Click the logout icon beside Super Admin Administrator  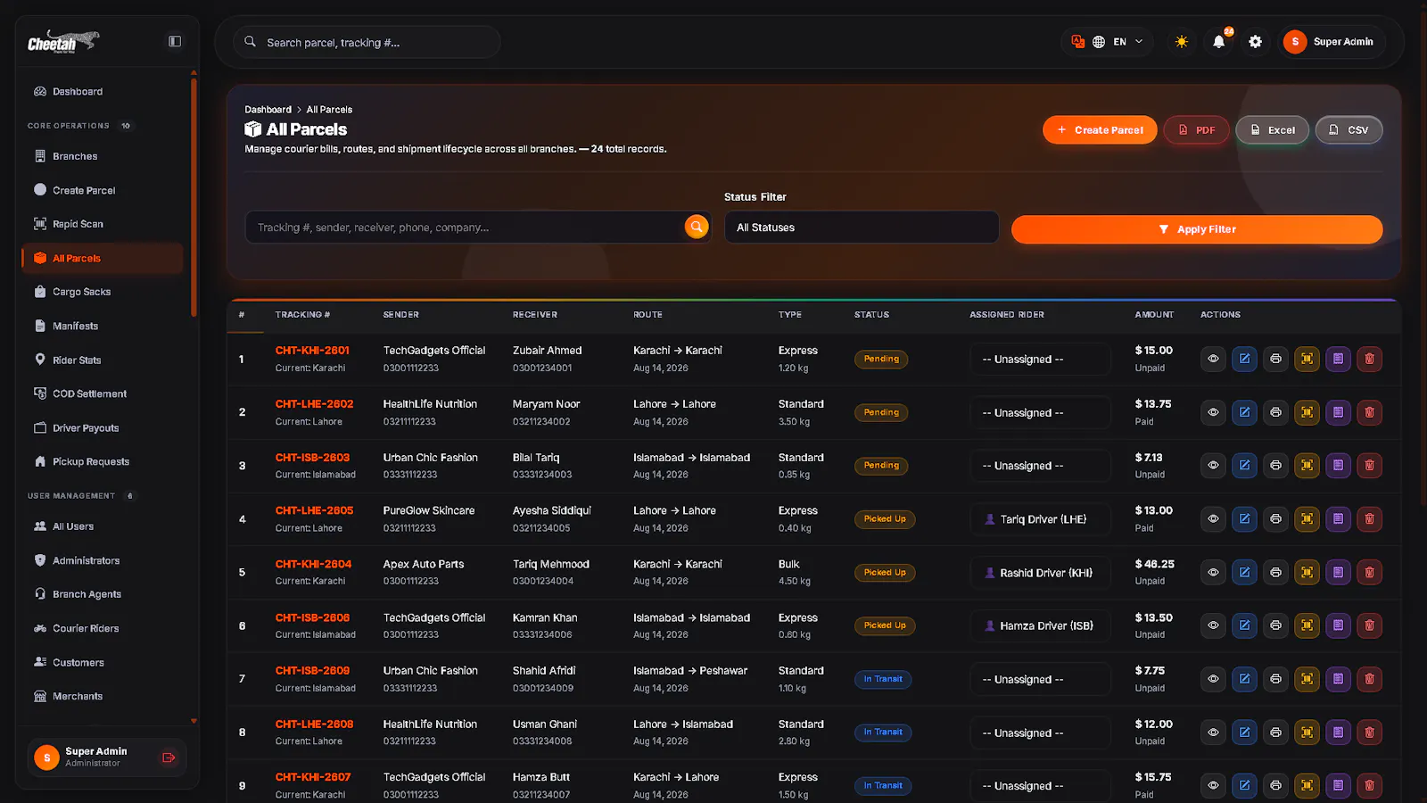tap(169, 757)
